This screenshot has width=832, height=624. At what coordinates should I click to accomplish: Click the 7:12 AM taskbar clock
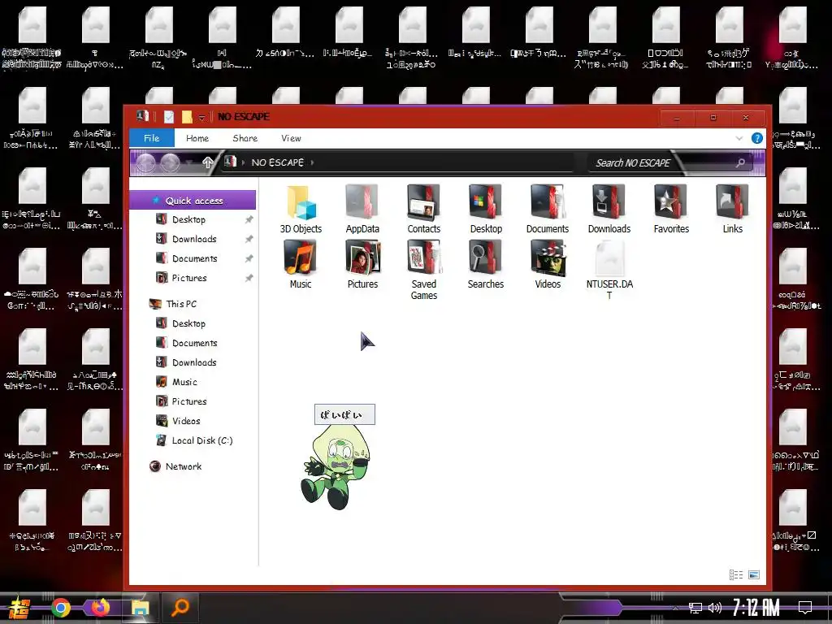pyautogui.click(x=756, y=608)
